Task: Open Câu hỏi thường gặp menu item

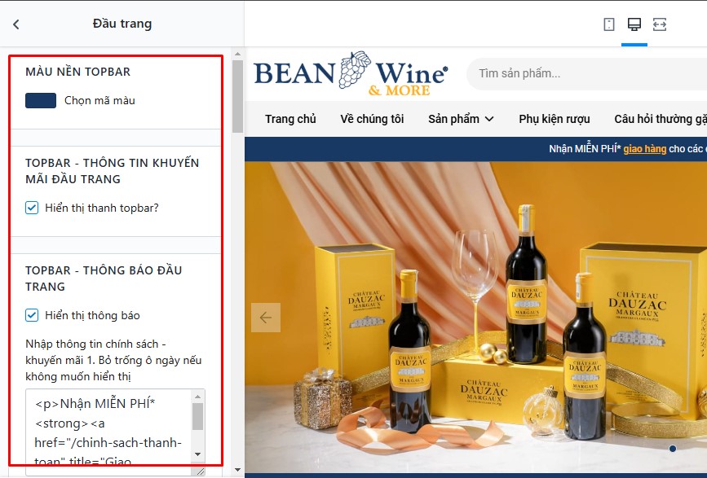Action: click(x=661, y=119)
